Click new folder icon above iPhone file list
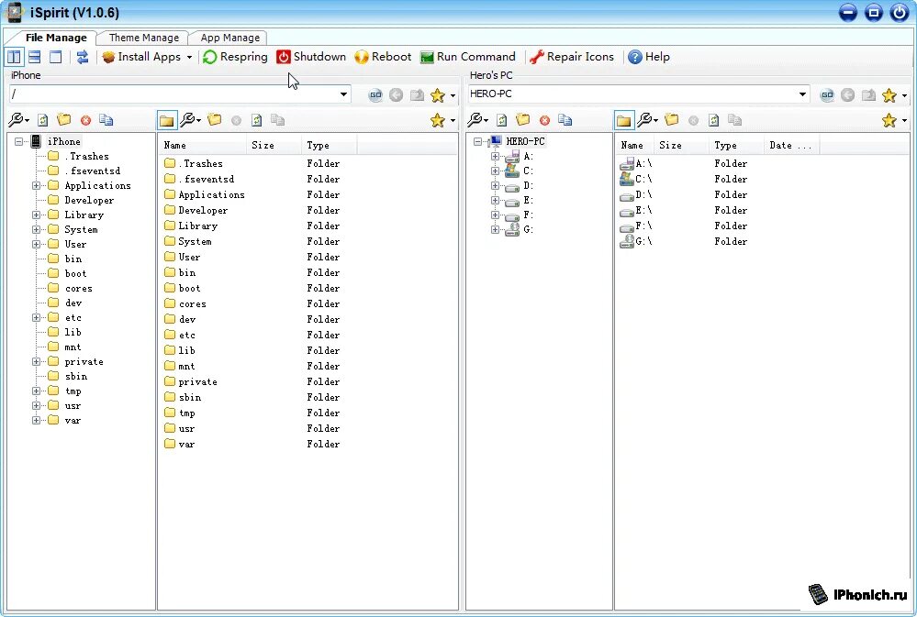The width and height of the screenshot is (917, 617). point(215,120)
